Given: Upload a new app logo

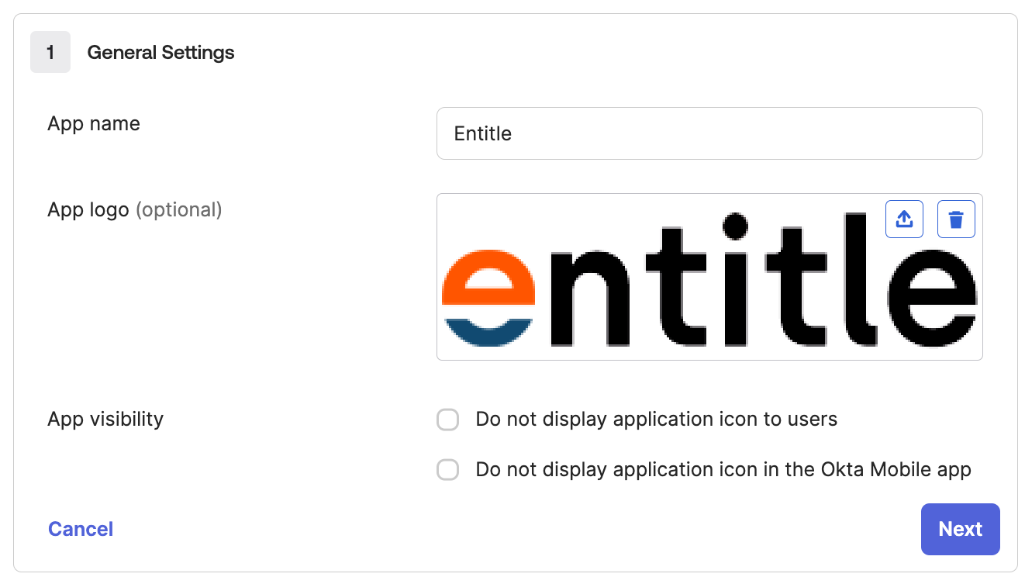Looking at the screenshot, I should 904,219.
